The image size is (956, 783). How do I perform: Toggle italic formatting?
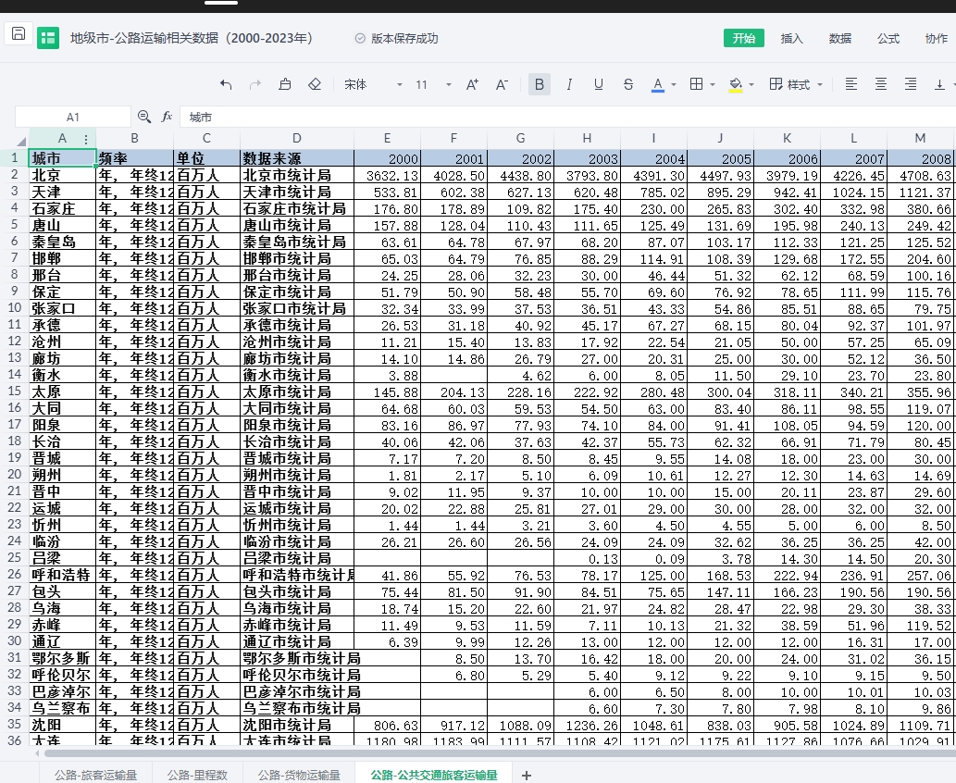(x=569, y=84)
